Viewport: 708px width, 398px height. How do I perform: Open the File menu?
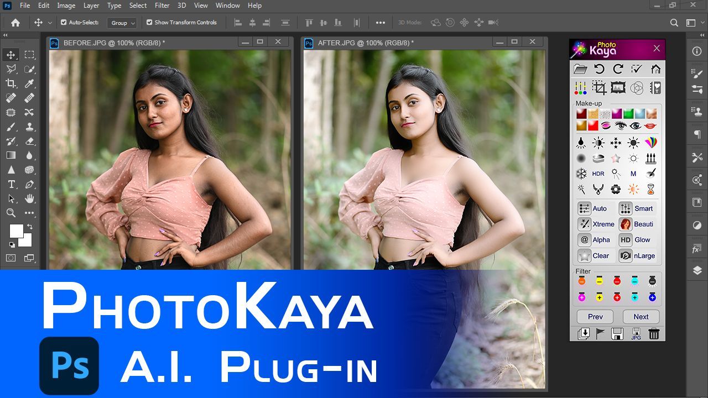25,6
